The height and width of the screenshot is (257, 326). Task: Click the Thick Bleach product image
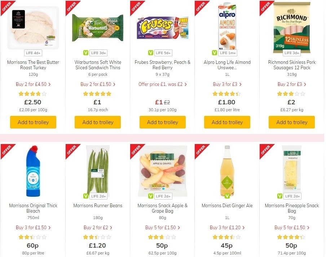[x=33, y=171]
